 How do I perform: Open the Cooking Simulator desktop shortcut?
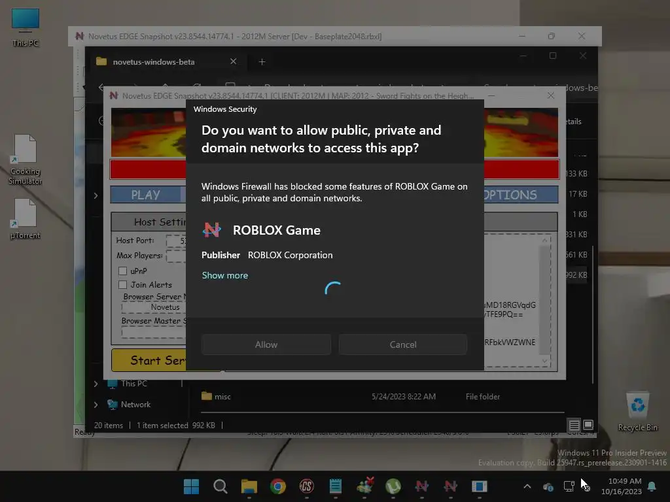[26, 159]
